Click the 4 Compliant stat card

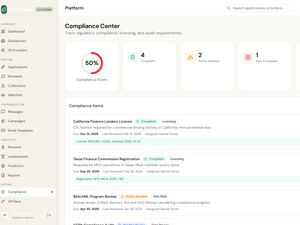149,67
